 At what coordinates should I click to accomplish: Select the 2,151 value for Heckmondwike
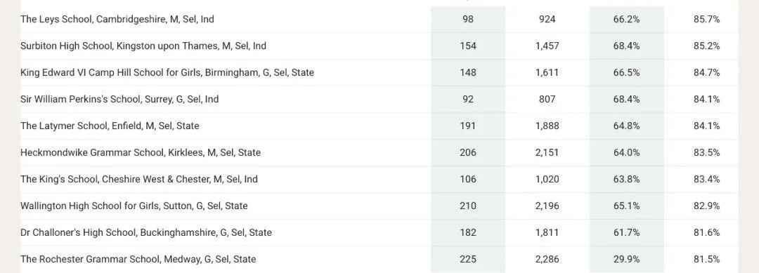click(x=547, y=152)
